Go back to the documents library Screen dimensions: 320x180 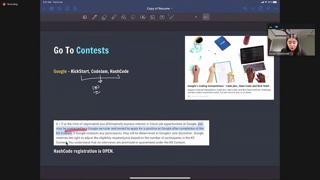click(44, 8)
